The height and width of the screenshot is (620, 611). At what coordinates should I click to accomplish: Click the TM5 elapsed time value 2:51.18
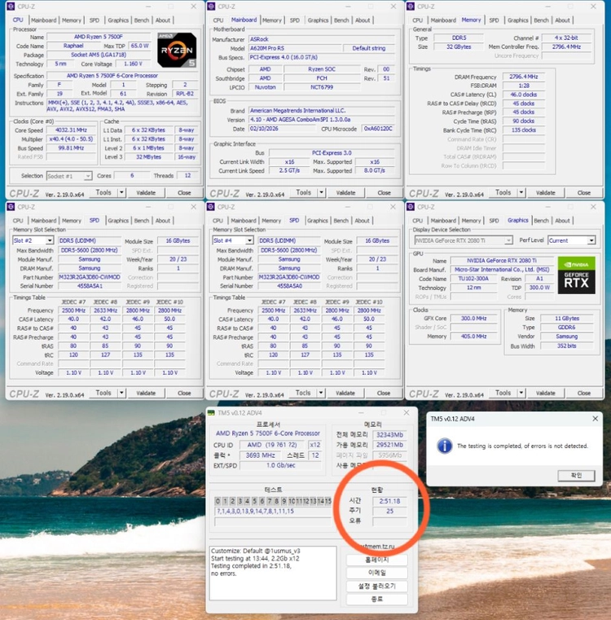click(x=389, y=501)
